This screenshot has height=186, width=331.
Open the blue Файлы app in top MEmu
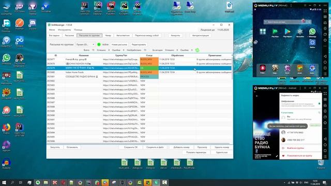[312, 43]
